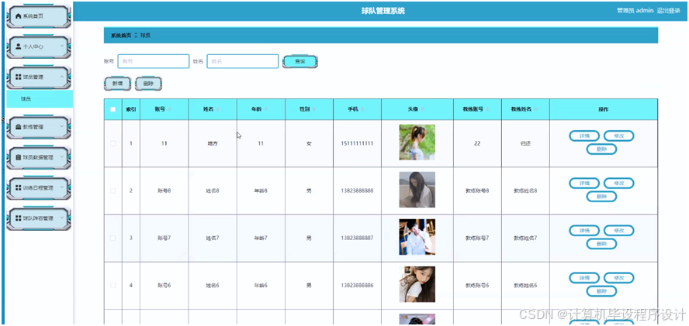Click the avatar thumbnail in the 账号7 row
689x326 pixels.
417,237
